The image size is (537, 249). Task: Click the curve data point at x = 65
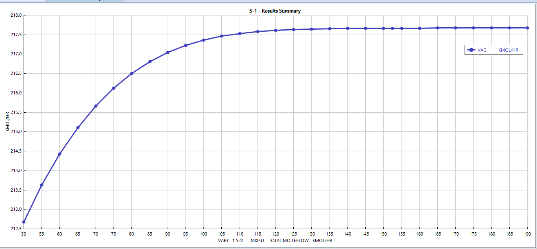click(78, 127)
